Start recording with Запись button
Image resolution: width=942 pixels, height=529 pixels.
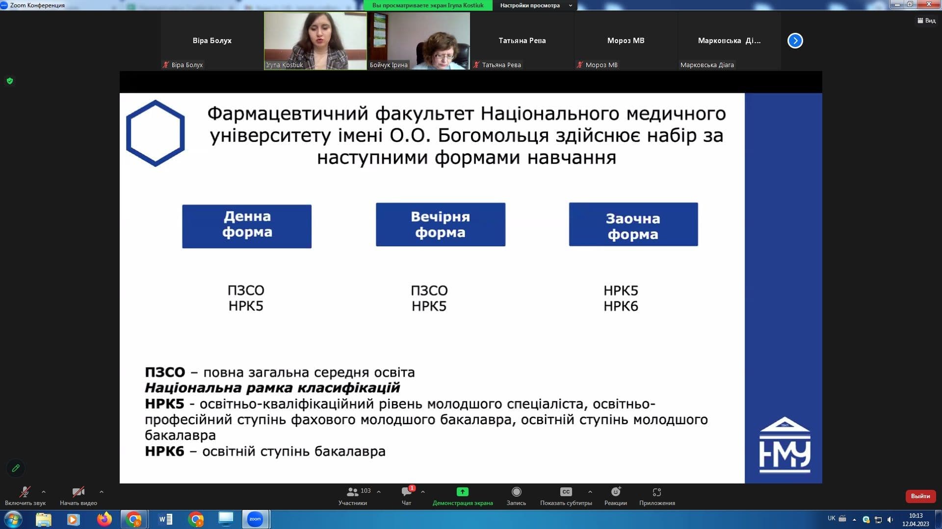[x=516, y=496]
